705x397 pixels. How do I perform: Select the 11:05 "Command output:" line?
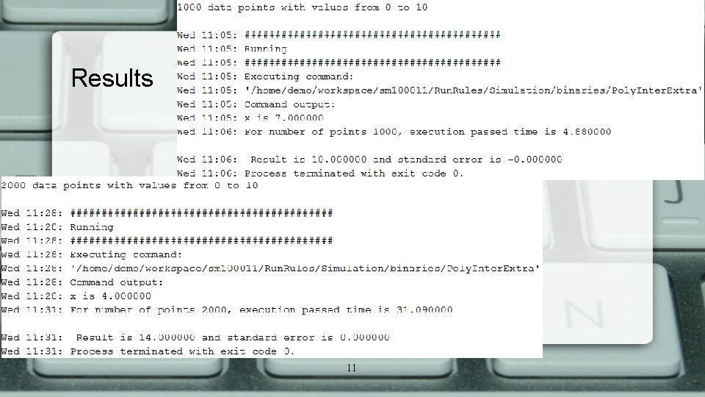click(x=256, y=104)
